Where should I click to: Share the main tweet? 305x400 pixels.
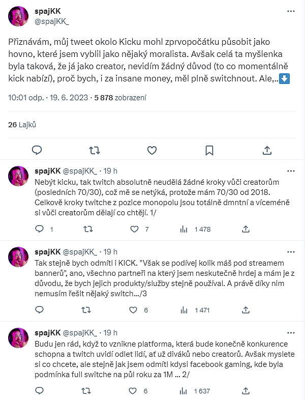pyautogui.click(x=267, y=150)
